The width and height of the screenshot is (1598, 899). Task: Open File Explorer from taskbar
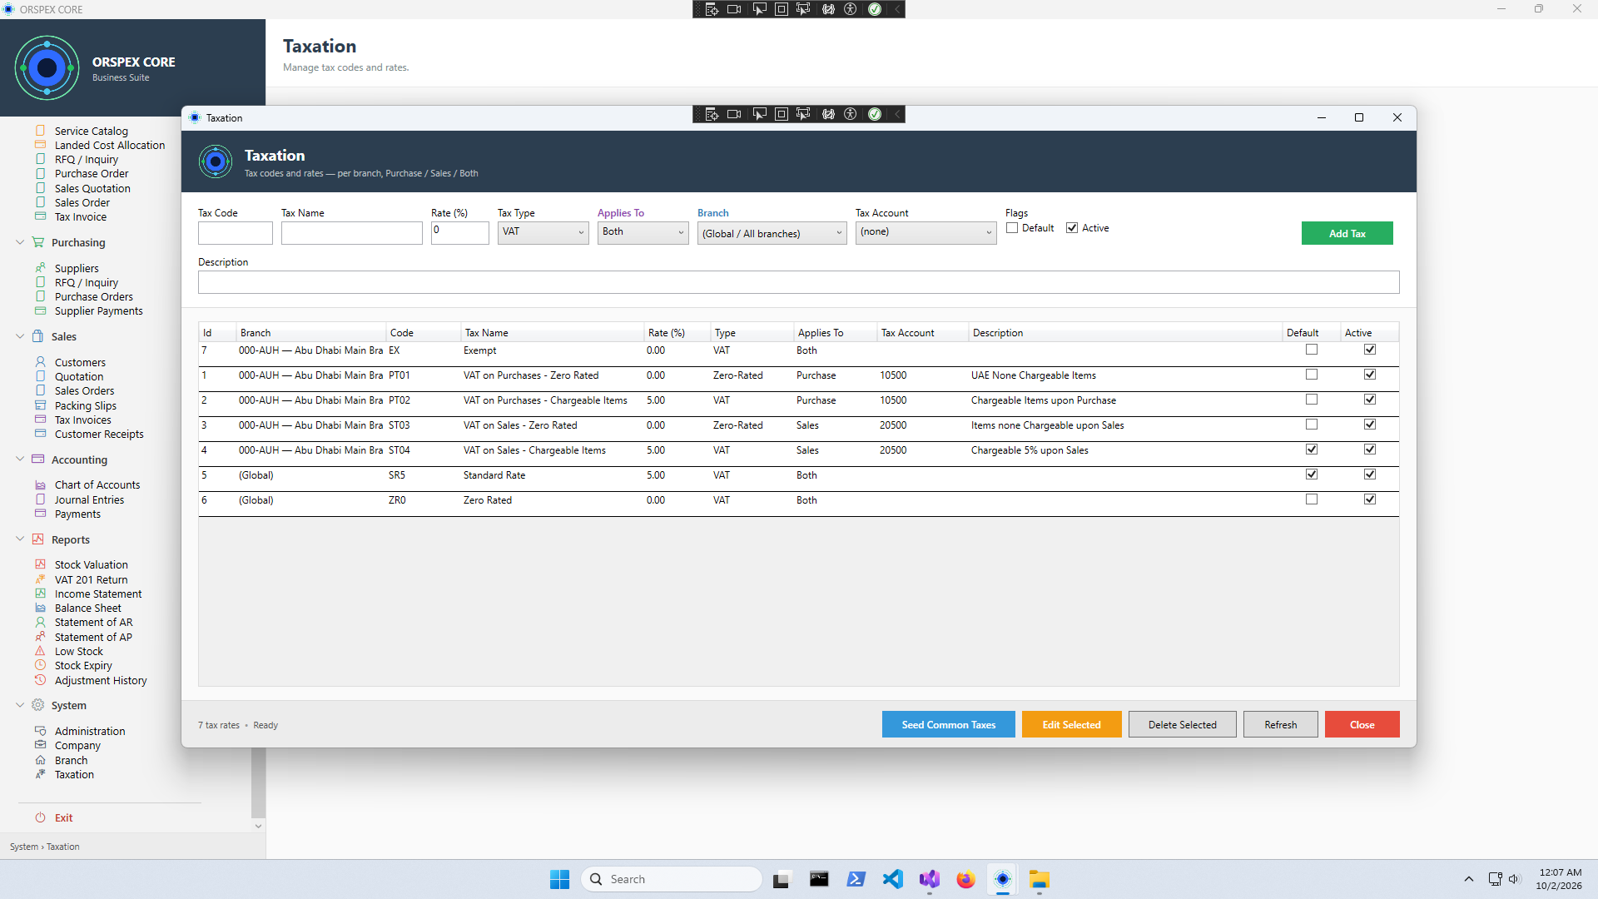pyautogui.click(x=1039, y=879)
